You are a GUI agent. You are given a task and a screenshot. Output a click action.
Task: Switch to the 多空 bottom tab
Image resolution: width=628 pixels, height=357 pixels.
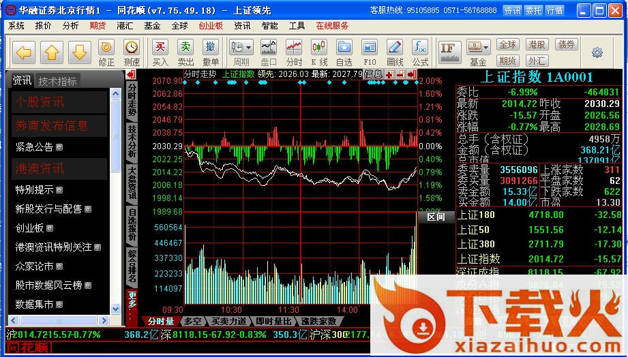coord(193,322)
